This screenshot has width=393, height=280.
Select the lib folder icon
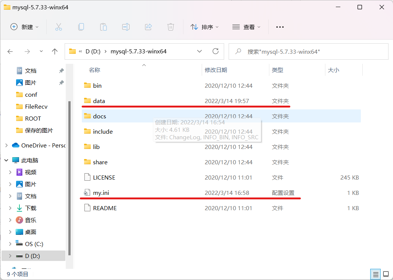(87, 146)
